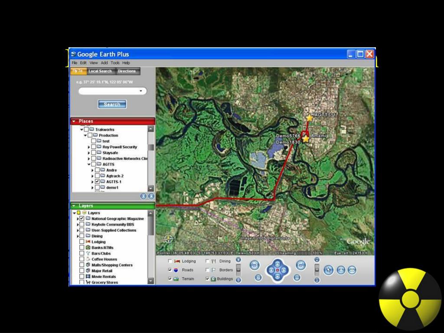Collapse the Trakworks folder
This screenshot has height=333, width=444.
82,130
